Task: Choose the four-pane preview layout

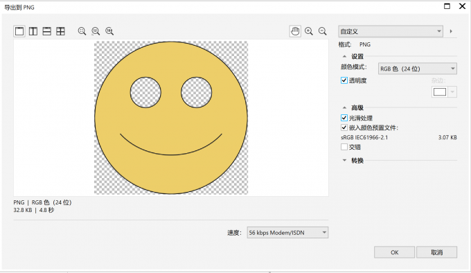Action: [x=61, y=31]
